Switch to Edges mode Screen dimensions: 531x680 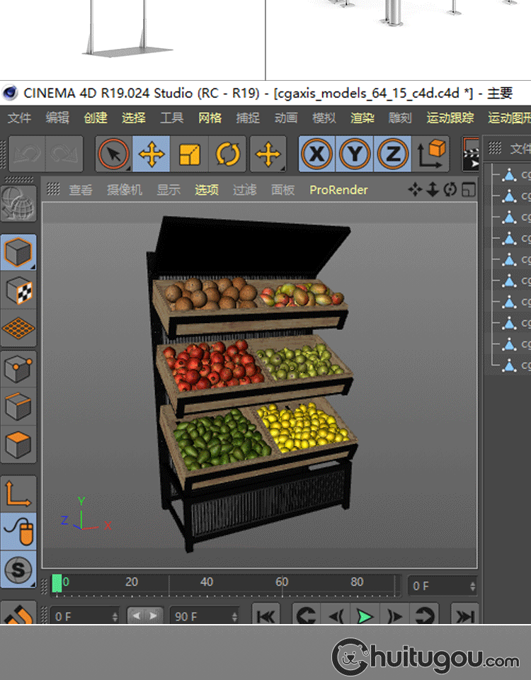point(18,407)
